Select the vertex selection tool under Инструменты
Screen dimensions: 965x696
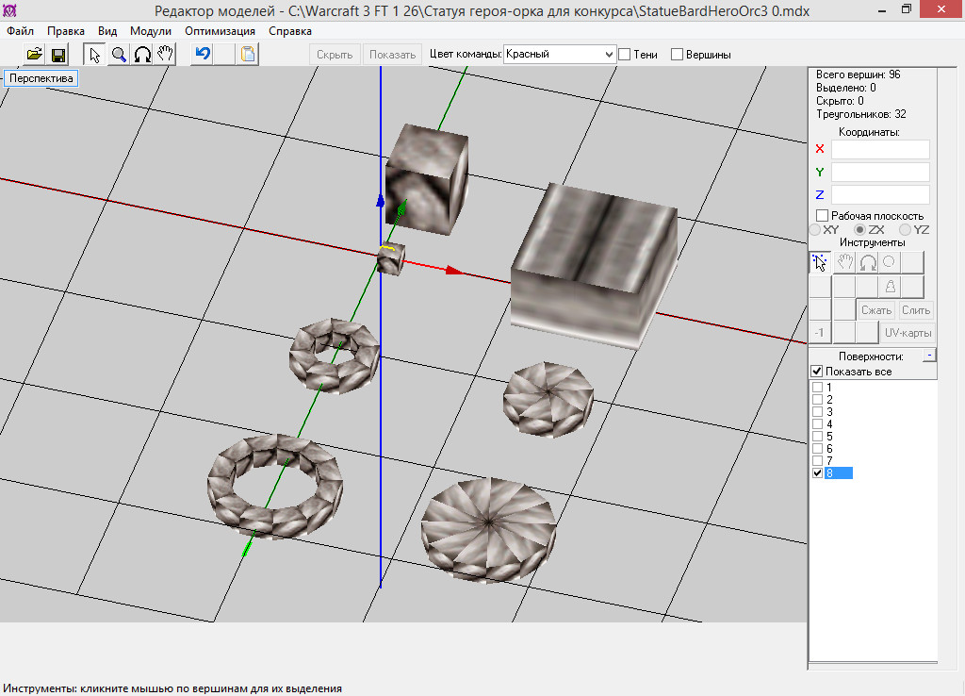tap(820, 262)
